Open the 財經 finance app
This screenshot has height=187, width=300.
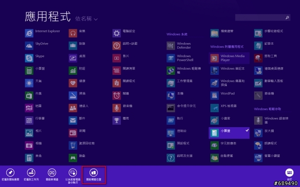77,71
